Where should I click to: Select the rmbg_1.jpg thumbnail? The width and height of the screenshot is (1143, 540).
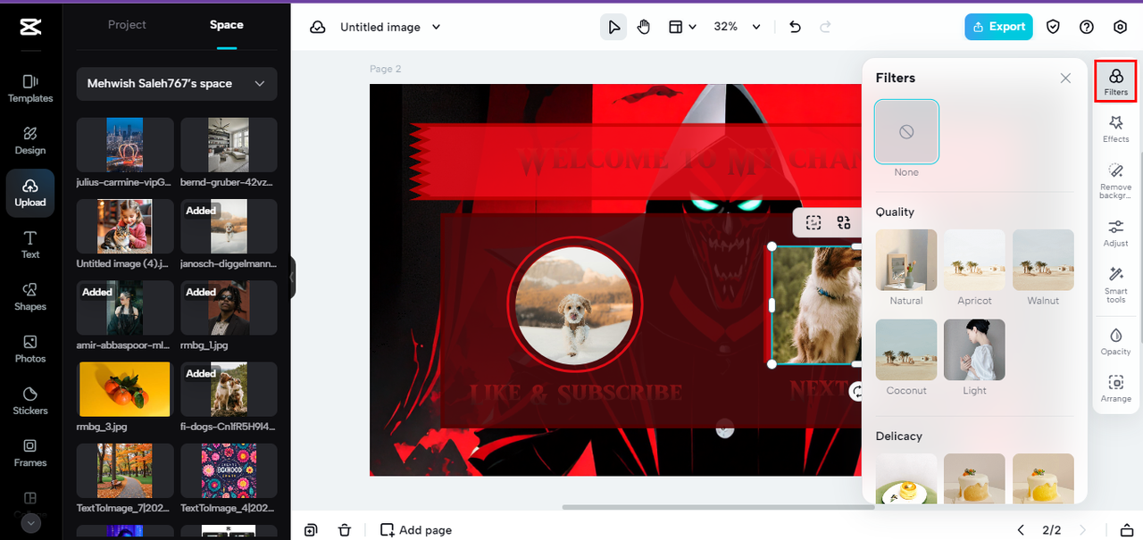pyautogui.click(x=229, y=308)
